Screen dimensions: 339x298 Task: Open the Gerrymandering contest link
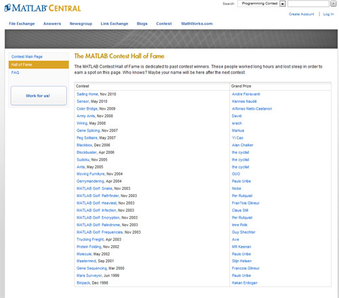(90, 181)
